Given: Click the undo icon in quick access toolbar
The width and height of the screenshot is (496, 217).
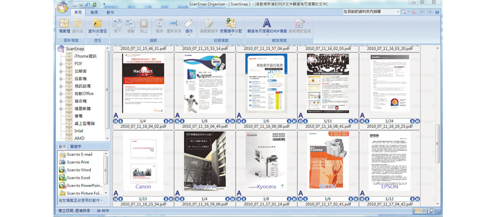Looking at the screenshot, I should pos(88,5).
